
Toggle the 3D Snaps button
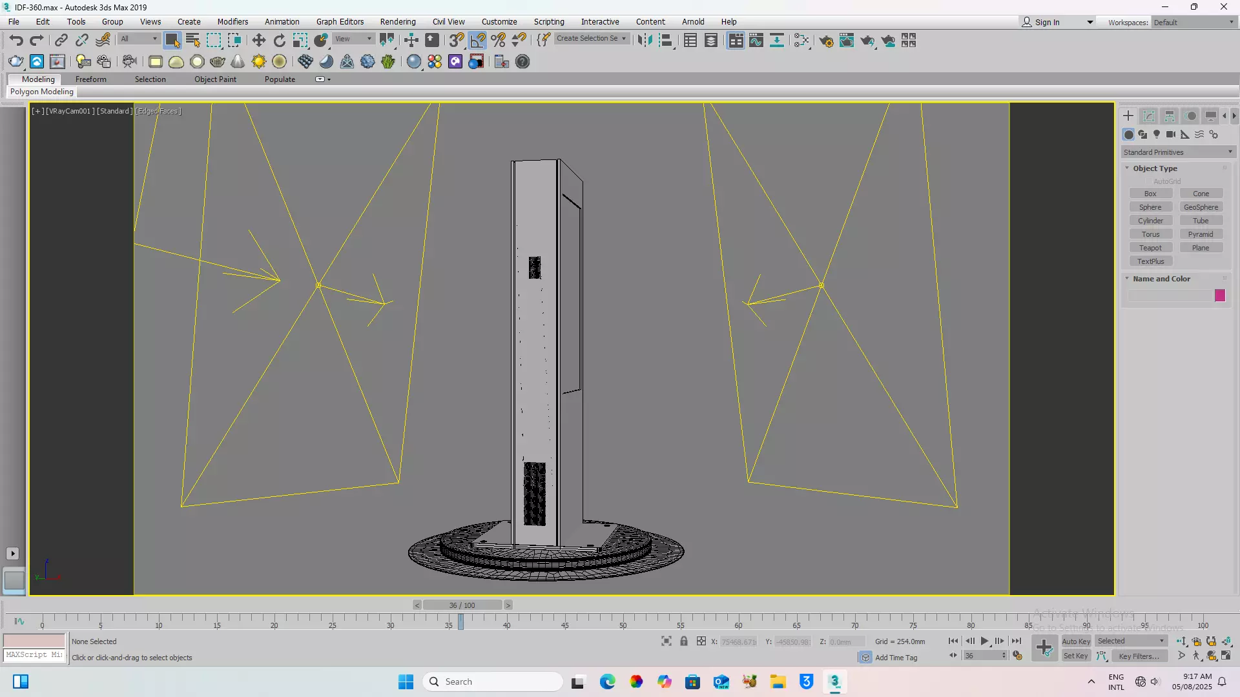(457, 41)
